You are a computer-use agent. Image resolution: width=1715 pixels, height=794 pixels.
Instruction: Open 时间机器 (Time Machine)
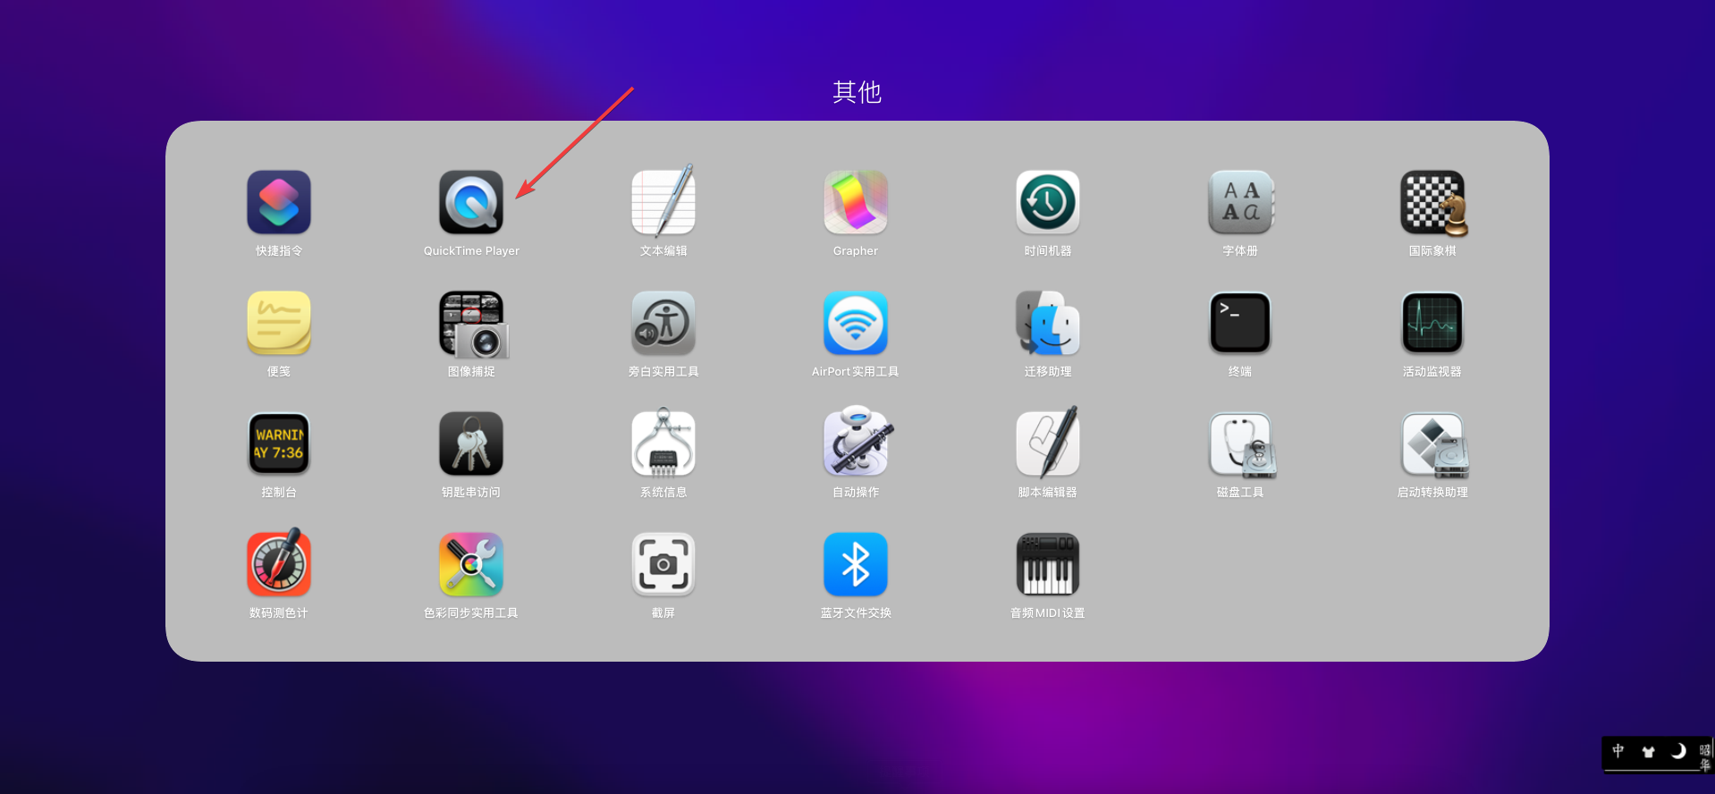[x=1048, y=203]
